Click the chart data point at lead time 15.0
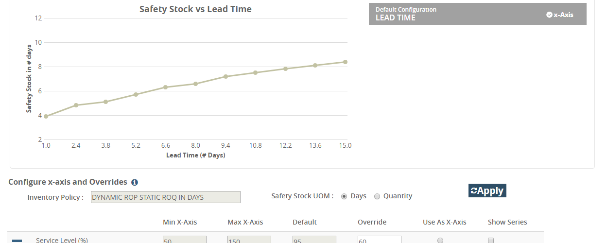 click(345, 62)
